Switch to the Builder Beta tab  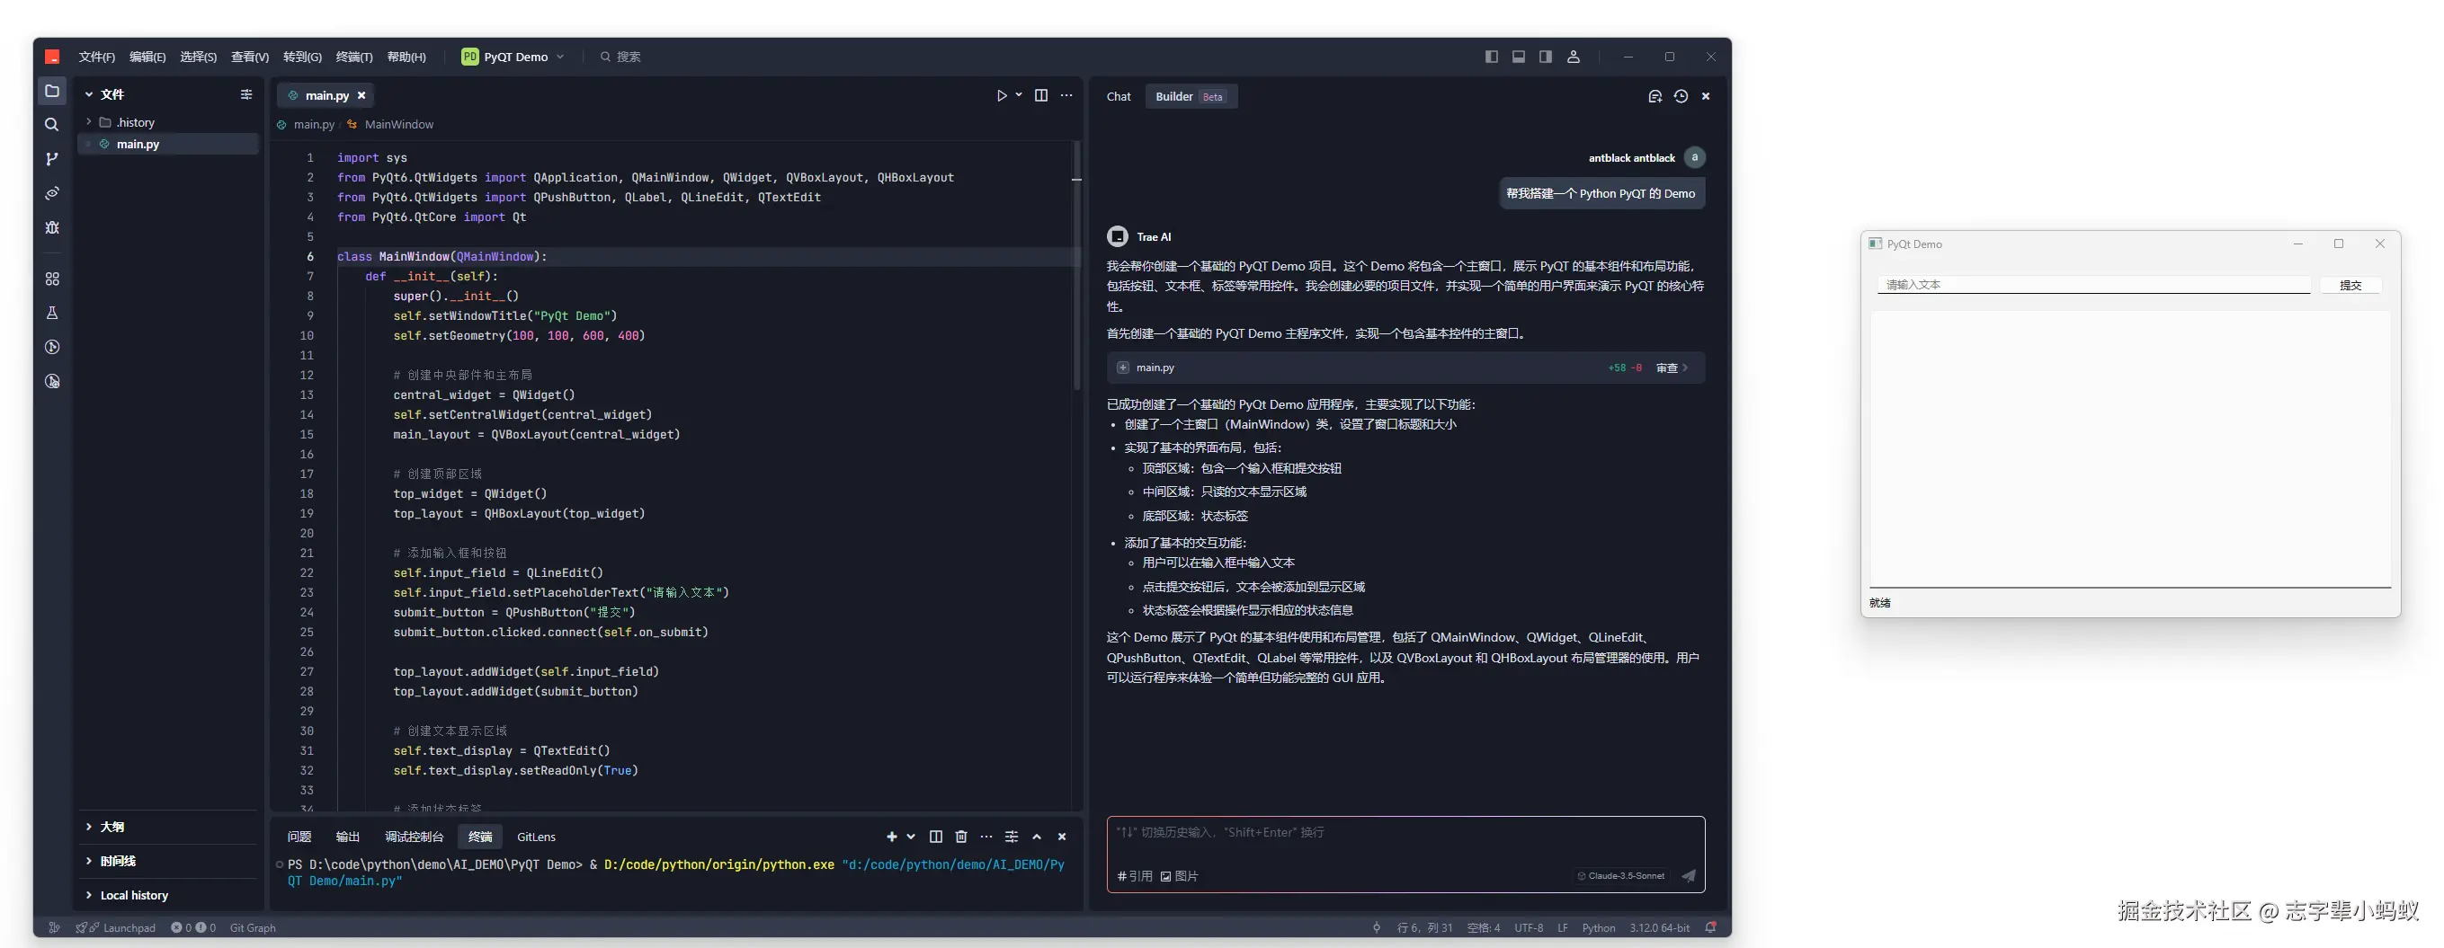point(1191,97)
